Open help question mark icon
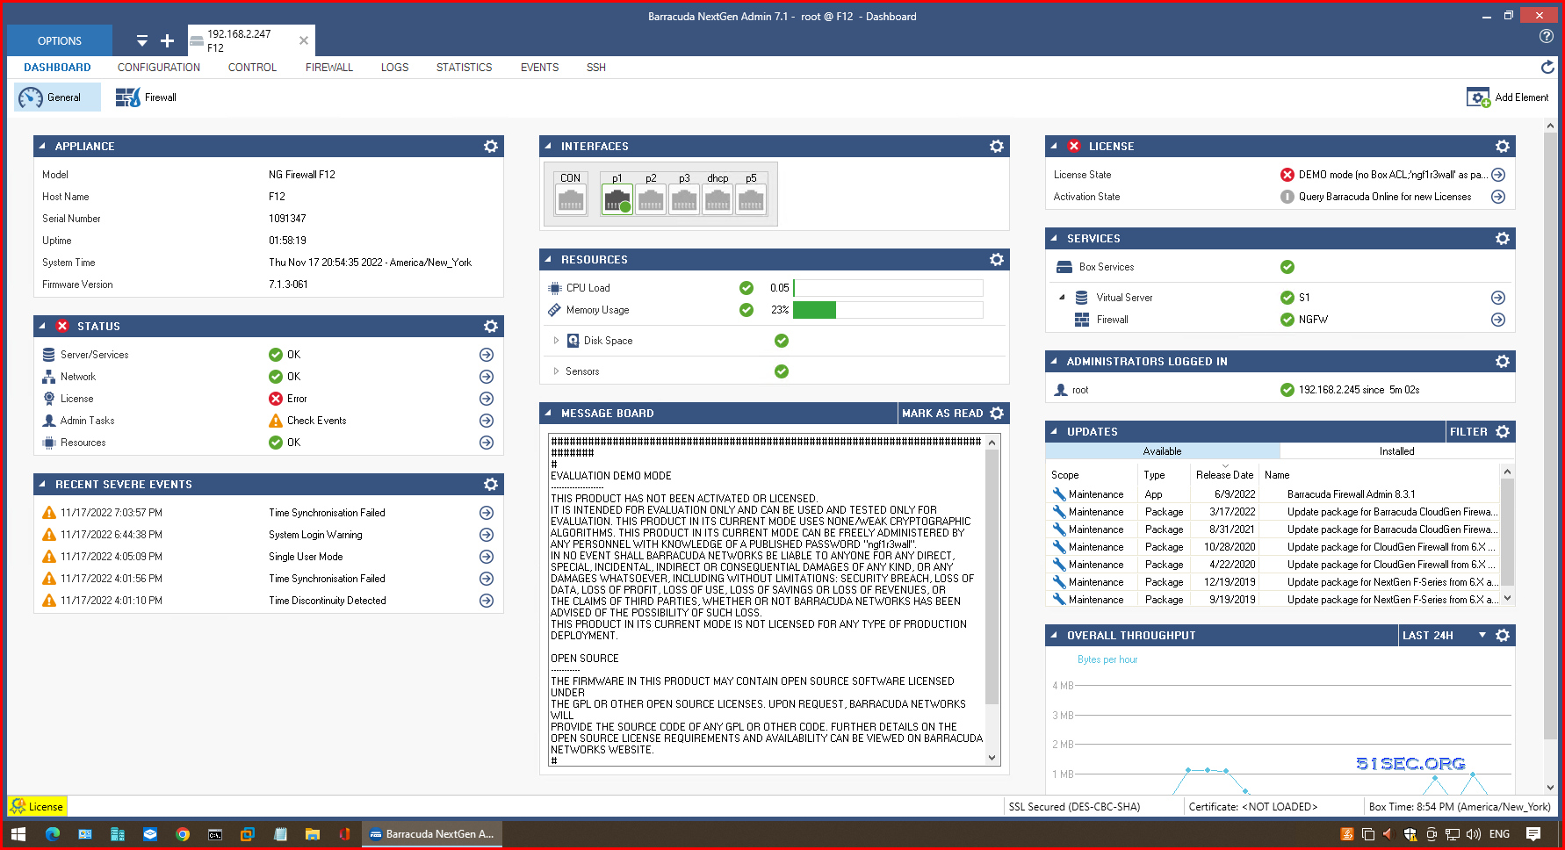The height and width of the screenshot is (850, 1565). click(1547, 36)
